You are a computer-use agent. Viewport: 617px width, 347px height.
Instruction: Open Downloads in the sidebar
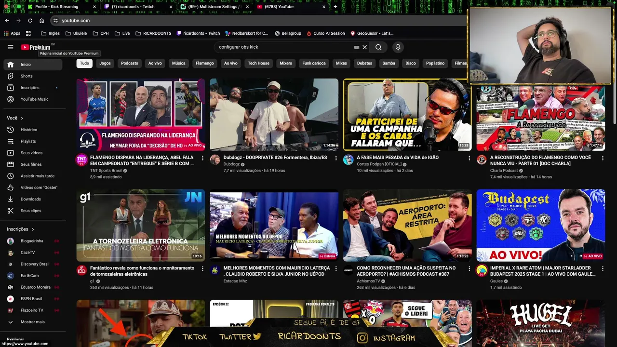(33, 199)
